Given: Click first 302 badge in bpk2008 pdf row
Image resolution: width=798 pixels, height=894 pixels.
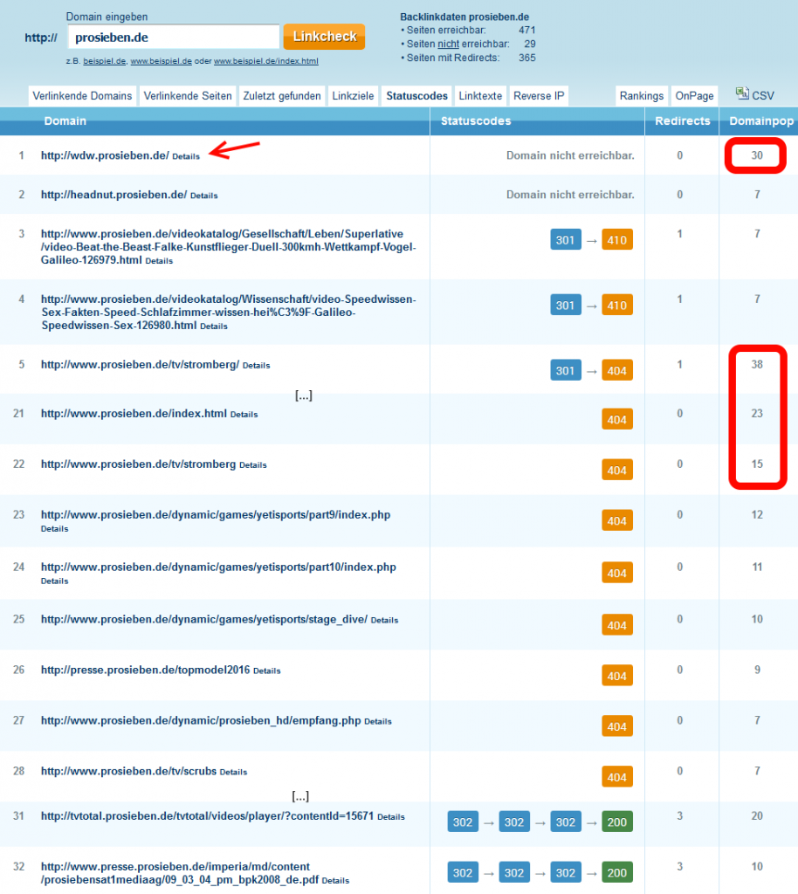Looking at the screenshot, I should (463, 873).
